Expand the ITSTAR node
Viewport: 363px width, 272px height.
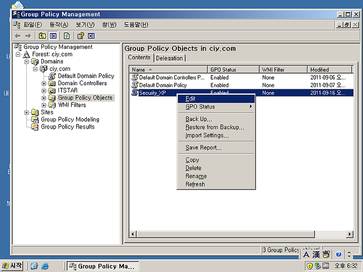[44, 91]
